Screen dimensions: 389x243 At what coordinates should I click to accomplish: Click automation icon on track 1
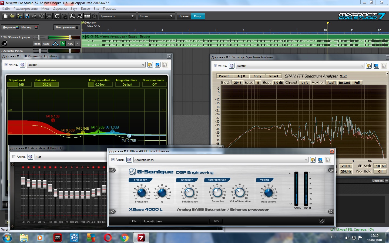click(55, 43)
